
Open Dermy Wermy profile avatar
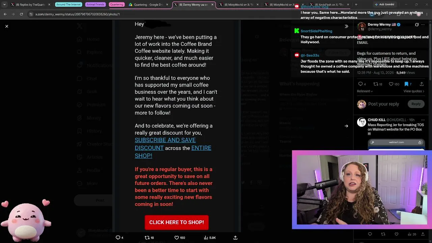(361, 27)
